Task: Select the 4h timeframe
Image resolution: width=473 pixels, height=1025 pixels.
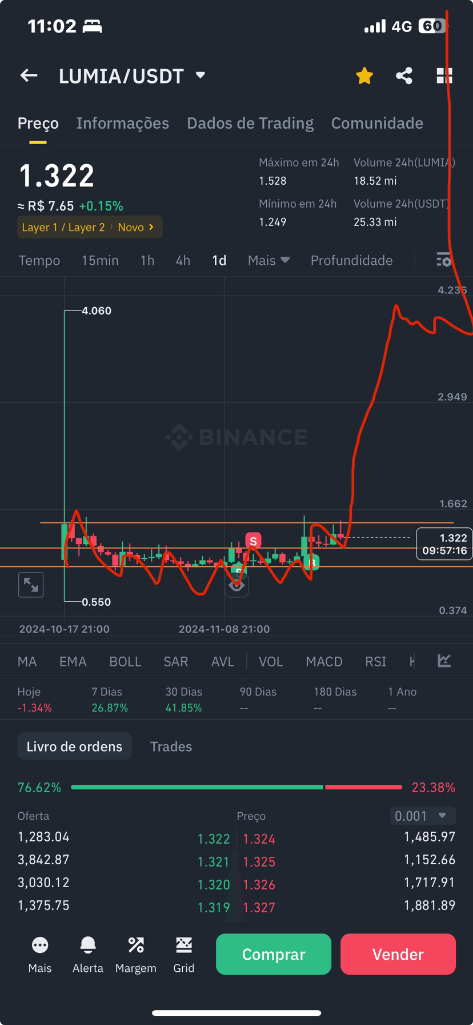Action: [x=183, y=260]
